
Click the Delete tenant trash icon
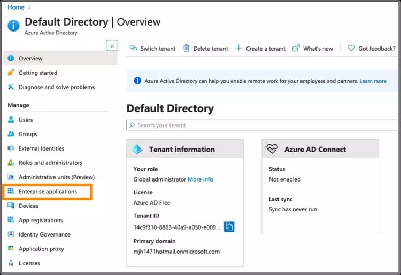(x=187, y=48)
